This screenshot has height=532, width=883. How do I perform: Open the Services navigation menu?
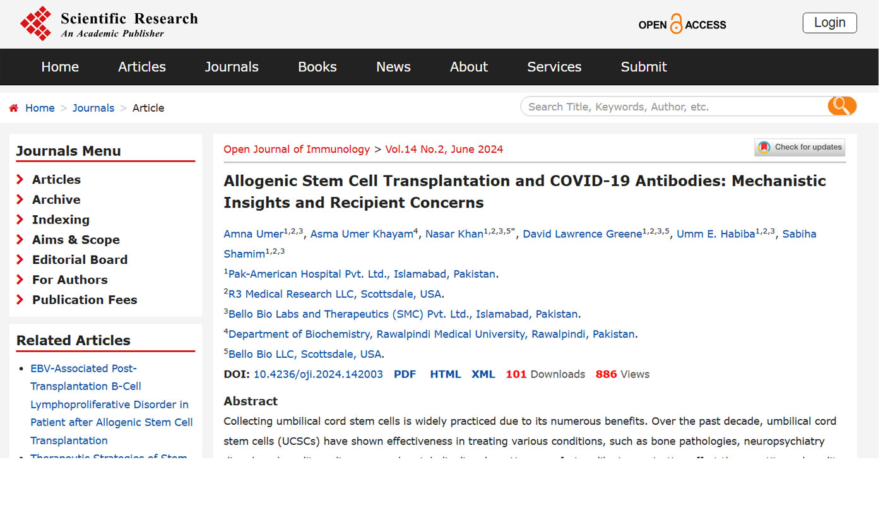[554, 67]
